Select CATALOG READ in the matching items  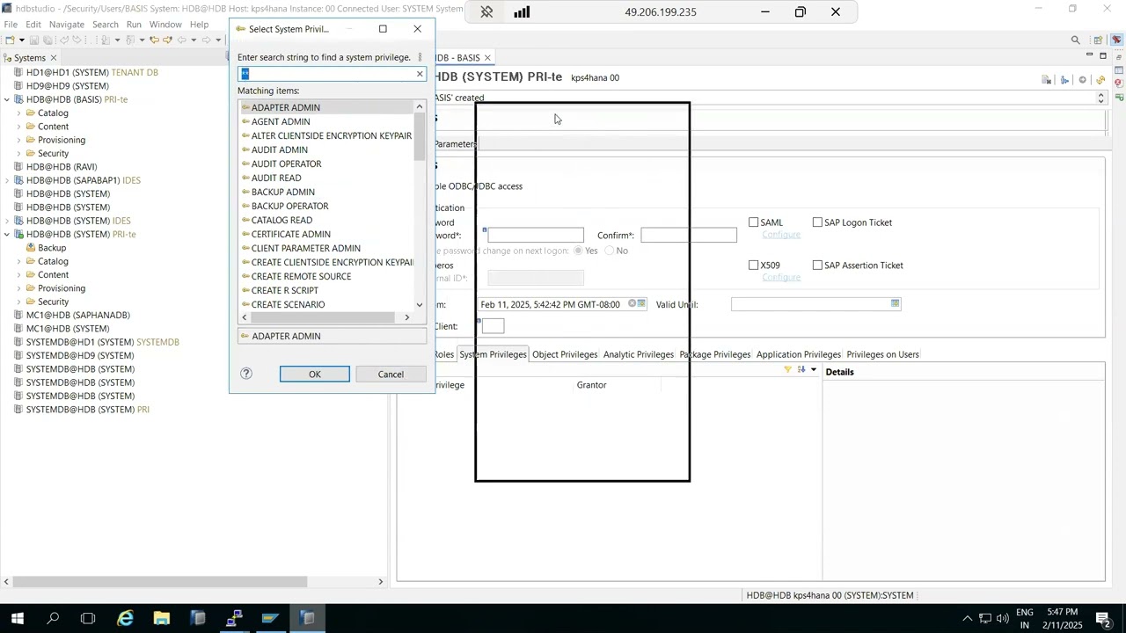click(281, 220)
